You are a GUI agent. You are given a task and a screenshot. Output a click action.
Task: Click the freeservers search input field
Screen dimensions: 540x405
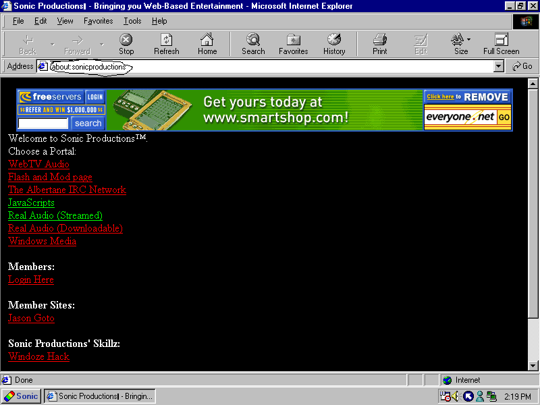tap(43, 124)
